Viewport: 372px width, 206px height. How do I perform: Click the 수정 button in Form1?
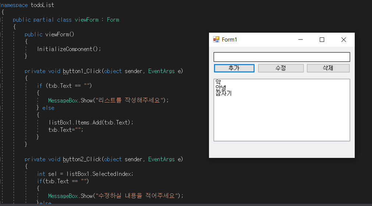281,68
